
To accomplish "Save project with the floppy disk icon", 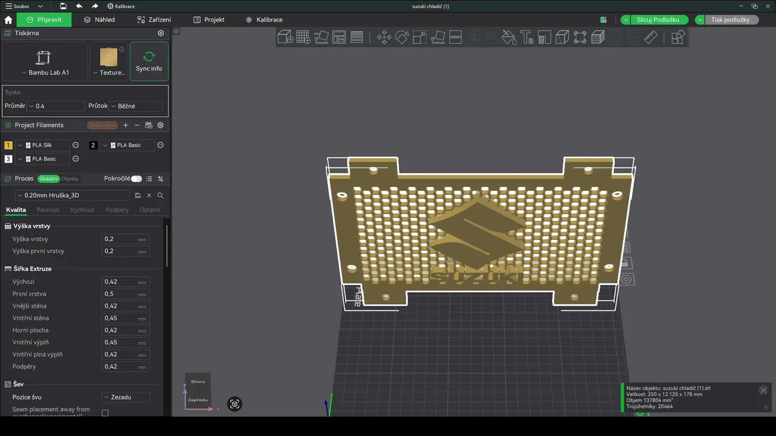I will click(x=63, y=6).
